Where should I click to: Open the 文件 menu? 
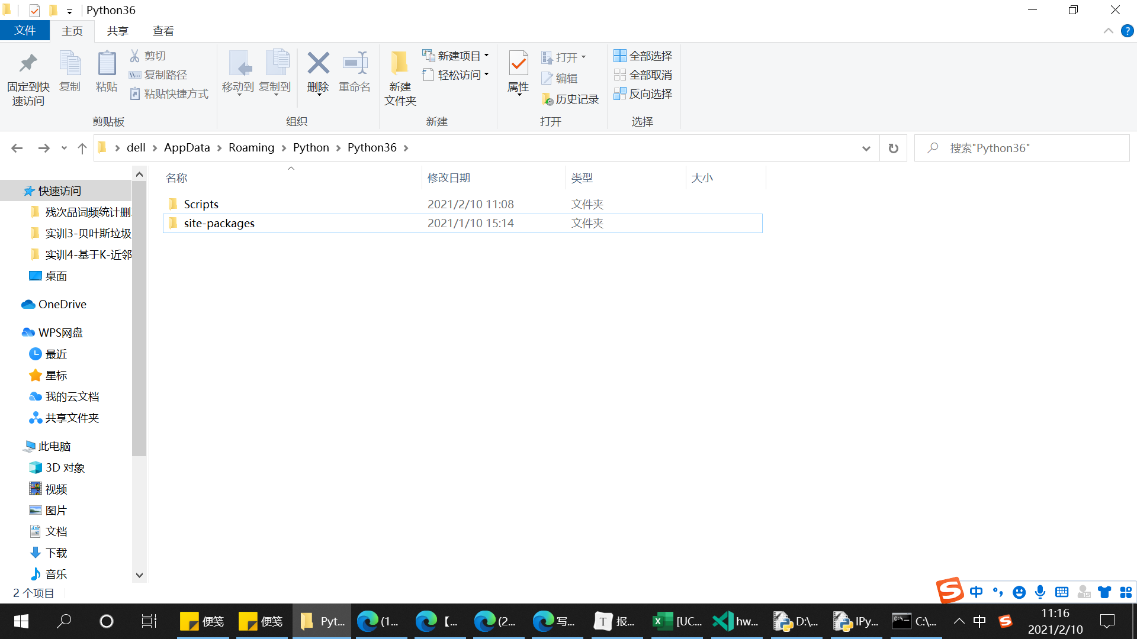25,31
